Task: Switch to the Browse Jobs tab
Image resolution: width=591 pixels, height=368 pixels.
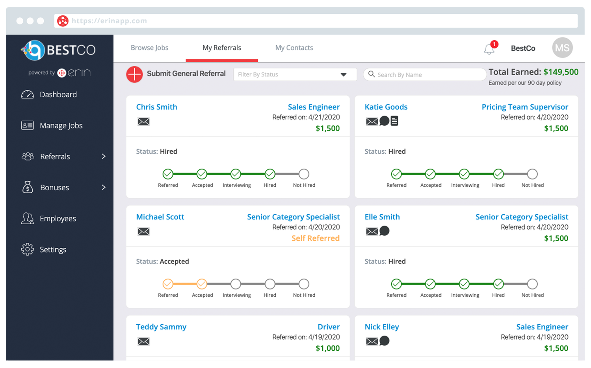Action: (149, 48)
